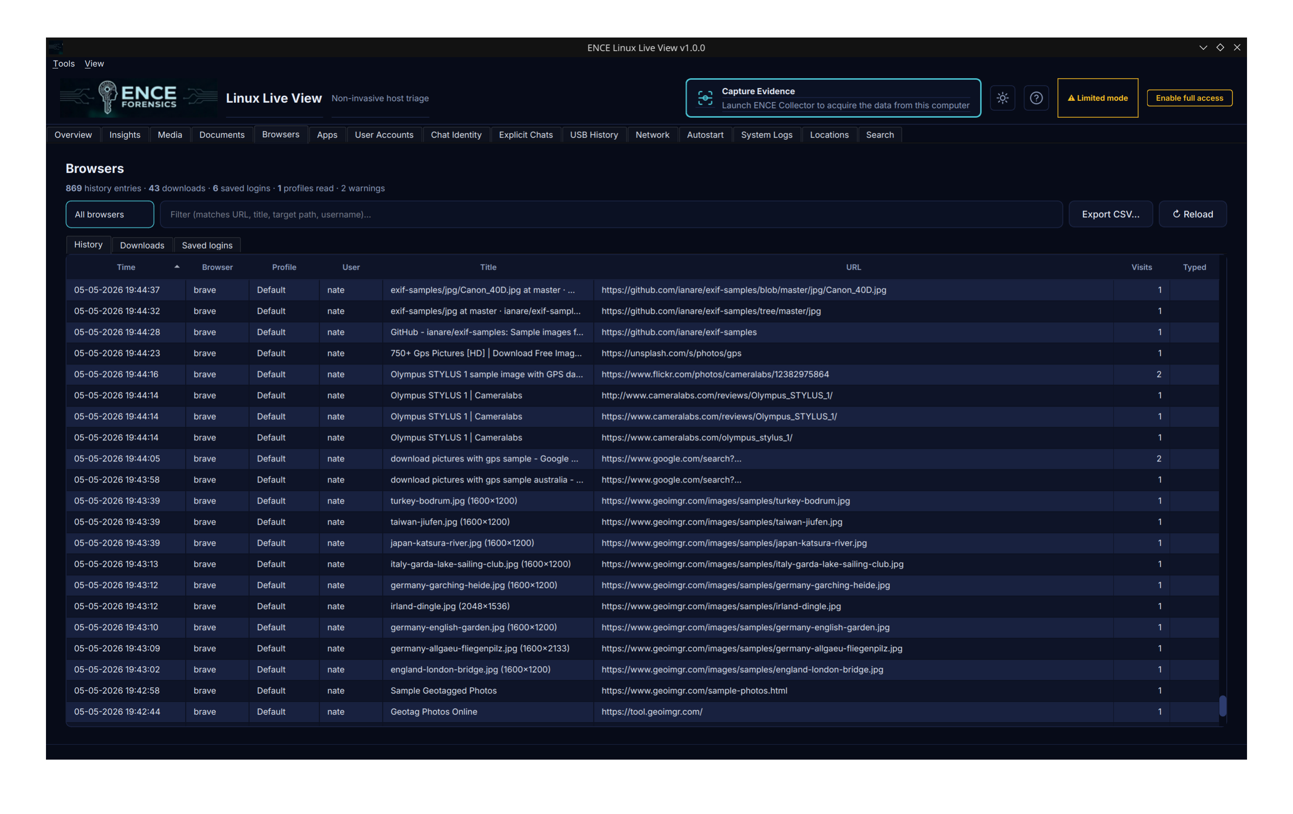Switch to the Autostart tab
The width and height of the screenshot is (1293, 814).
click(x=705, y=135)
